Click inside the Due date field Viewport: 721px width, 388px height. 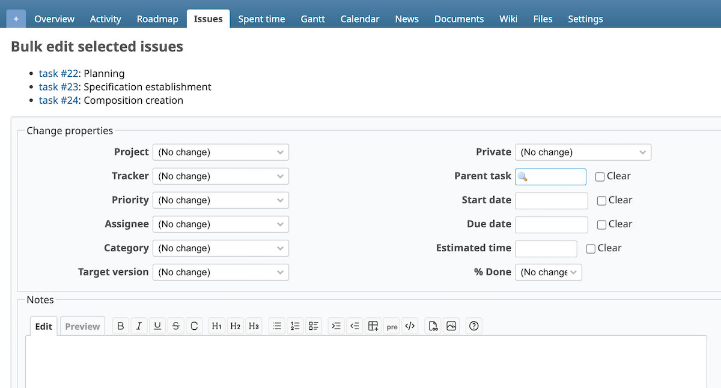[x=551, y=224]
